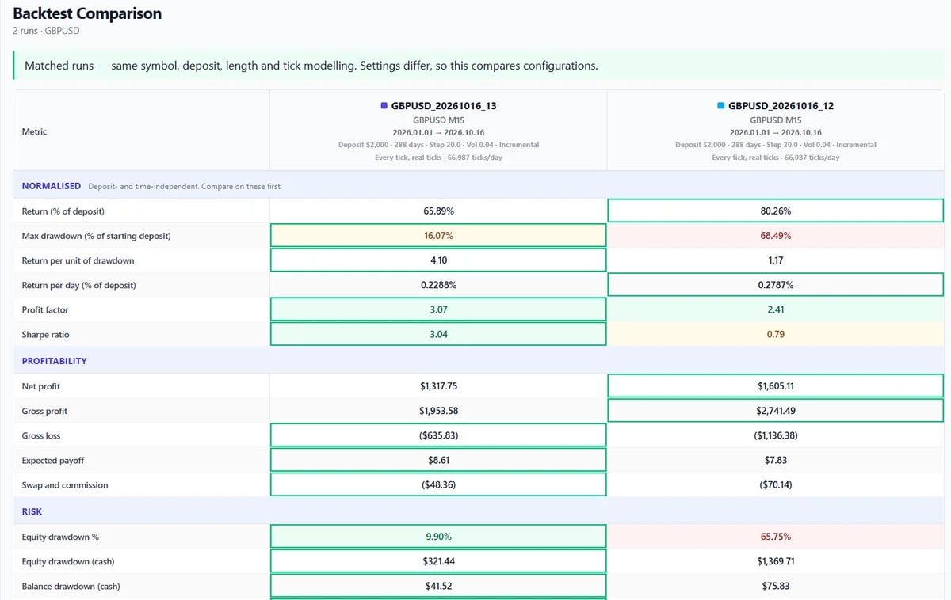Click the 4.10 return per drawdown value
This screenshot has width=951, height=600.
click(438, 260)
